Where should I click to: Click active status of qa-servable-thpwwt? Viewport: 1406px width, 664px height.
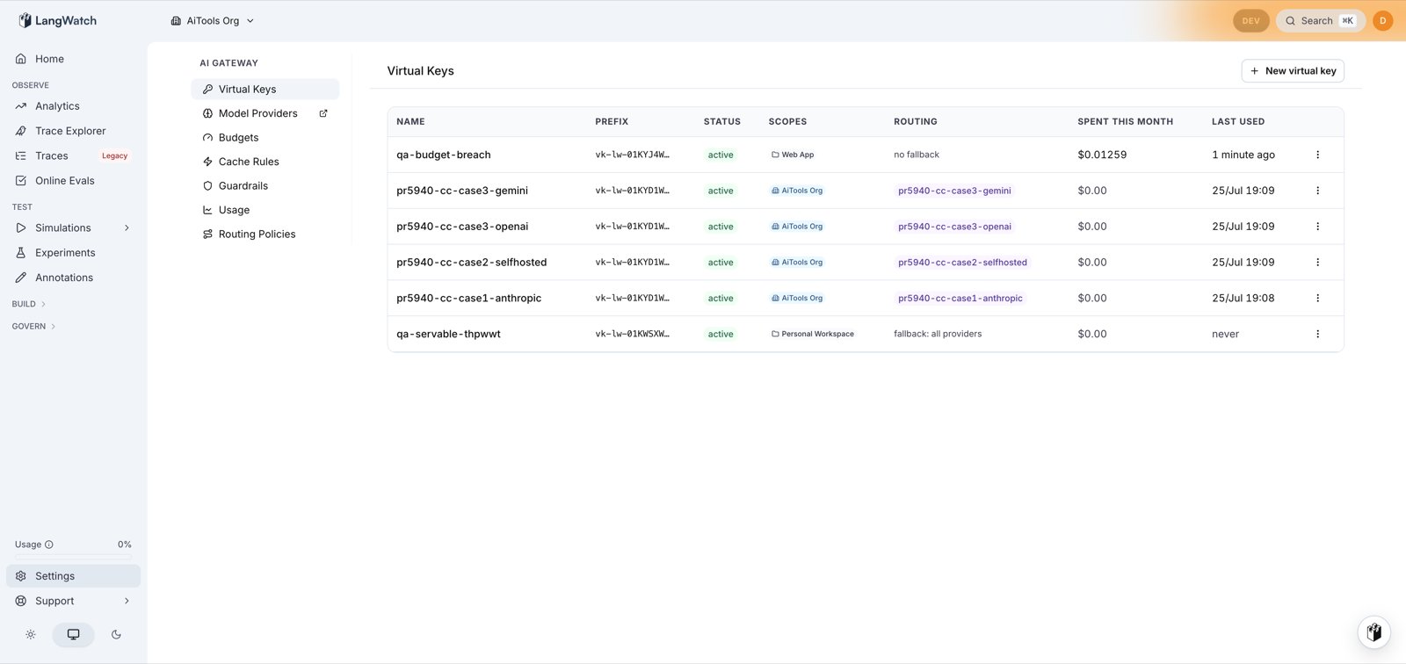click(721, 334)
